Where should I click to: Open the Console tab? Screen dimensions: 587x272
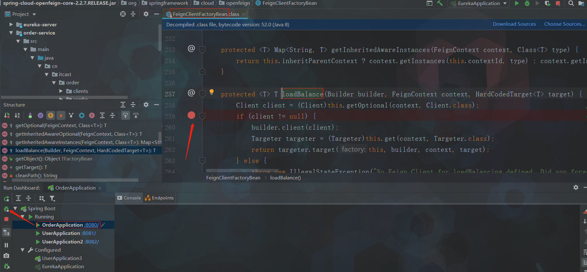point(129,198)
